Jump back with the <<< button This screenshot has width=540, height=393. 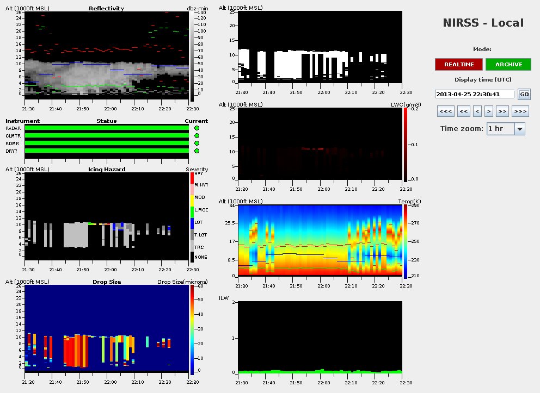coord(445,112)
